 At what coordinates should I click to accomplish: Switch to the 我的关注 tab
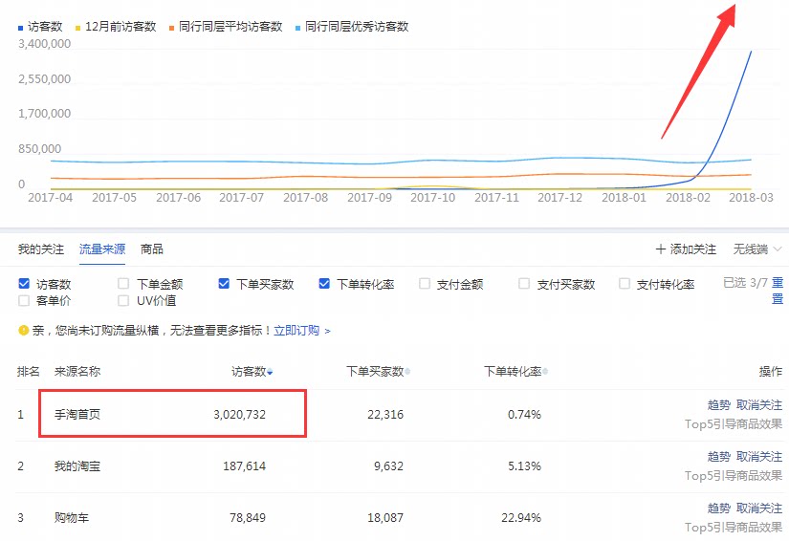click(41, 249)
